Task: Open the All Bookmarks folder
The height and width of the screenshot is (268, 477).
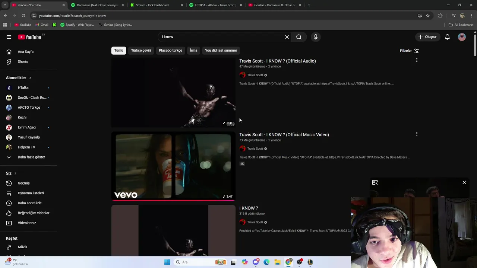Action: click(x=461, y=25)
